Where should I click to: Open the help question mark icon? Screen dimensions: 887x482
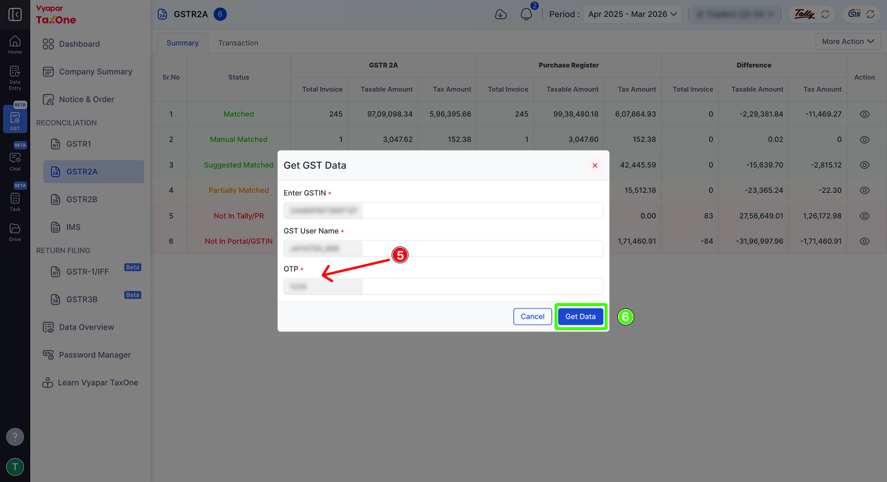(15, 437)
